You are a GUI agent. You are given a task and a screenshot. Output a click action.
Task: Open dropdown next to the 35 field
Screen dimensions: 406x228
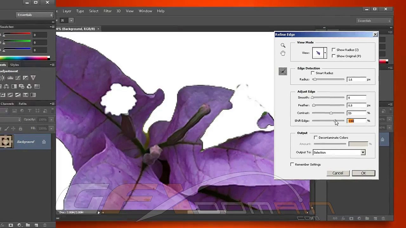click(71, 21)
